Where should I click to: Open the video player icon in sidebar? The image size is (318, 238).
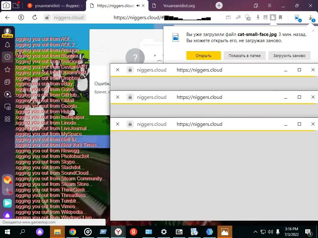[x=7, y=94]
